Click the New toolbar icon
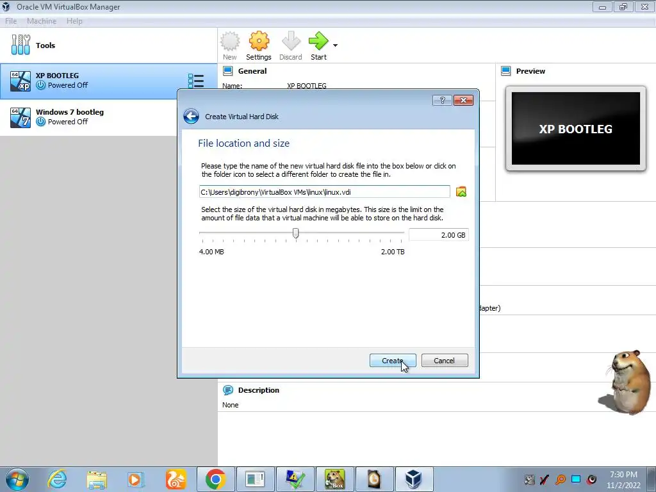The width and height of the screenshot is (656, 492). 230,45
